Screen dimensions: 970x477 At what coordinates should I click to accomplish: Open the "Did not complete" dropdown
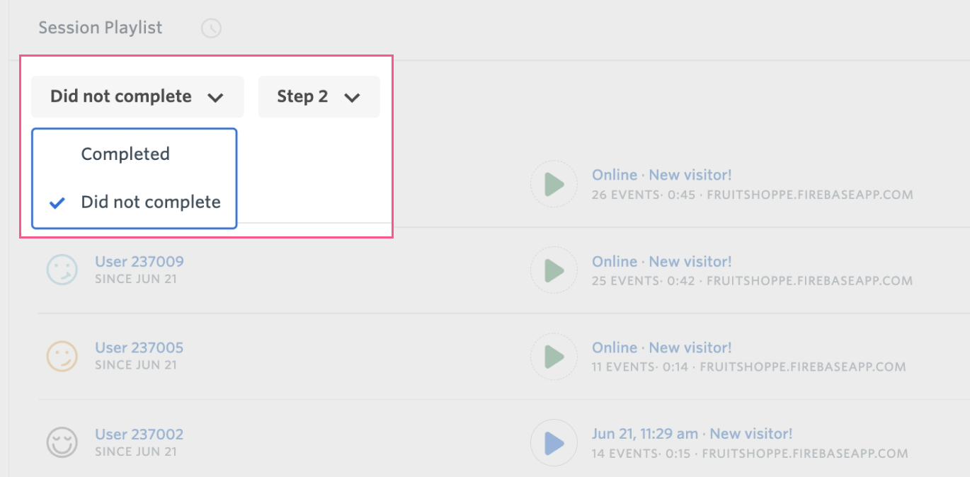137,97
